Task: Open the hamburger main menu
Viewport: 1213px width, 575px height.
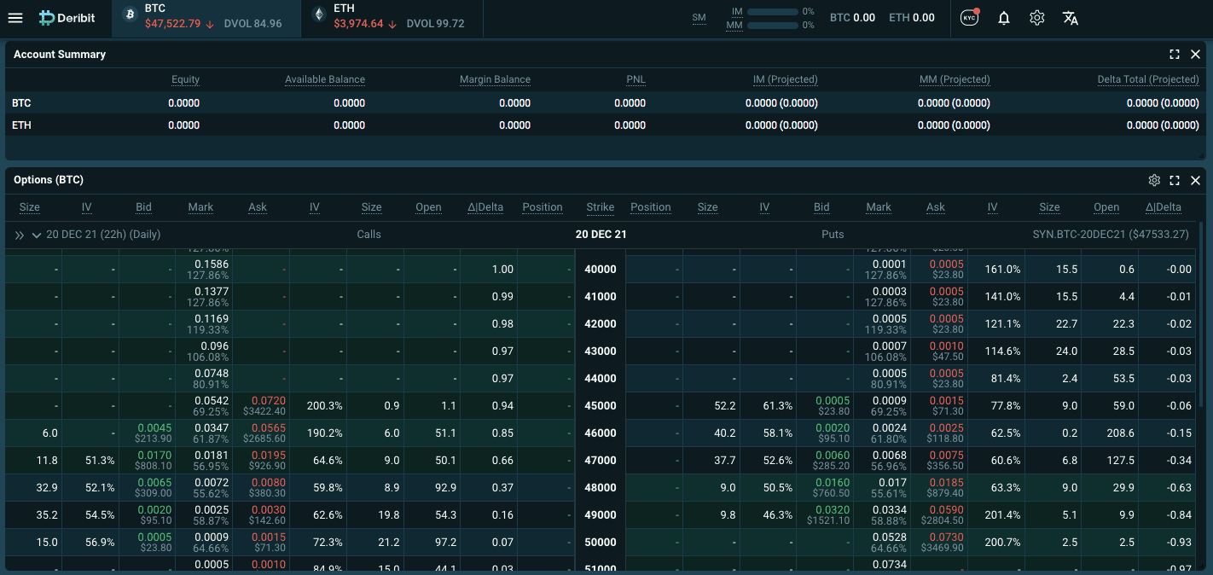Action: coord(15,18)
